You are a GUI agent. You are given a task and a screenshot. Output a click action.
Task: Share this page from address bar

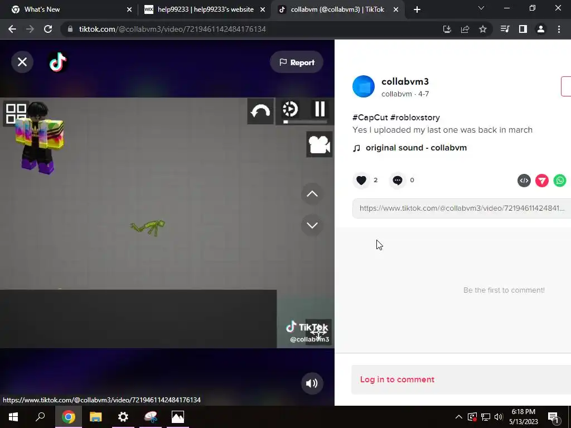[465, 29]
